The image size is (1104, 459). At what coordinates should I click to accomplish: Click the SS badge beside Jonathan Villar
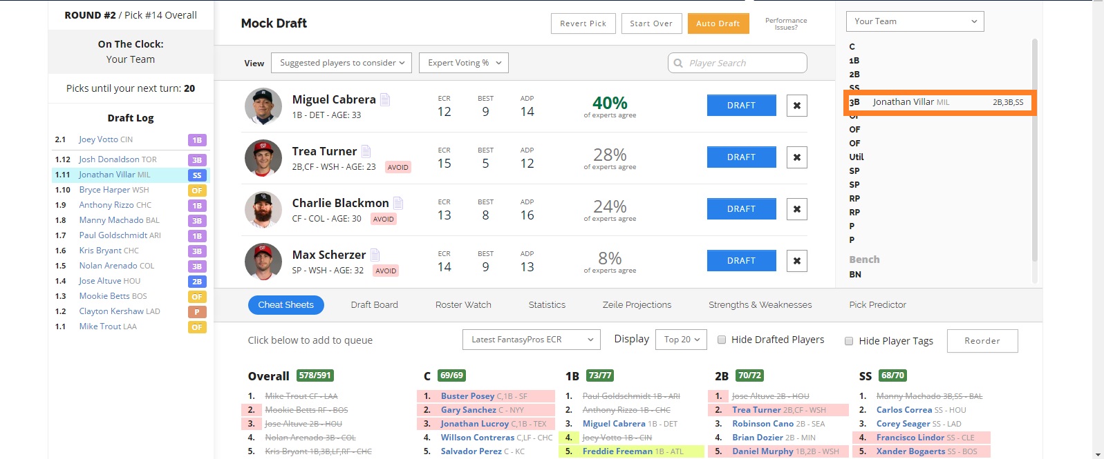tap(197, 175)
